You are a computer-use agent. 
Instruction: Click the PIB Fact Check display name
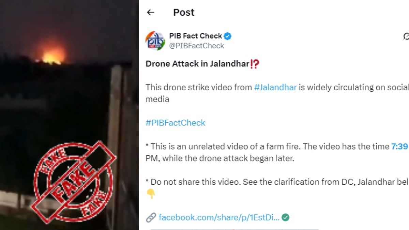click(x=196, y=36)
